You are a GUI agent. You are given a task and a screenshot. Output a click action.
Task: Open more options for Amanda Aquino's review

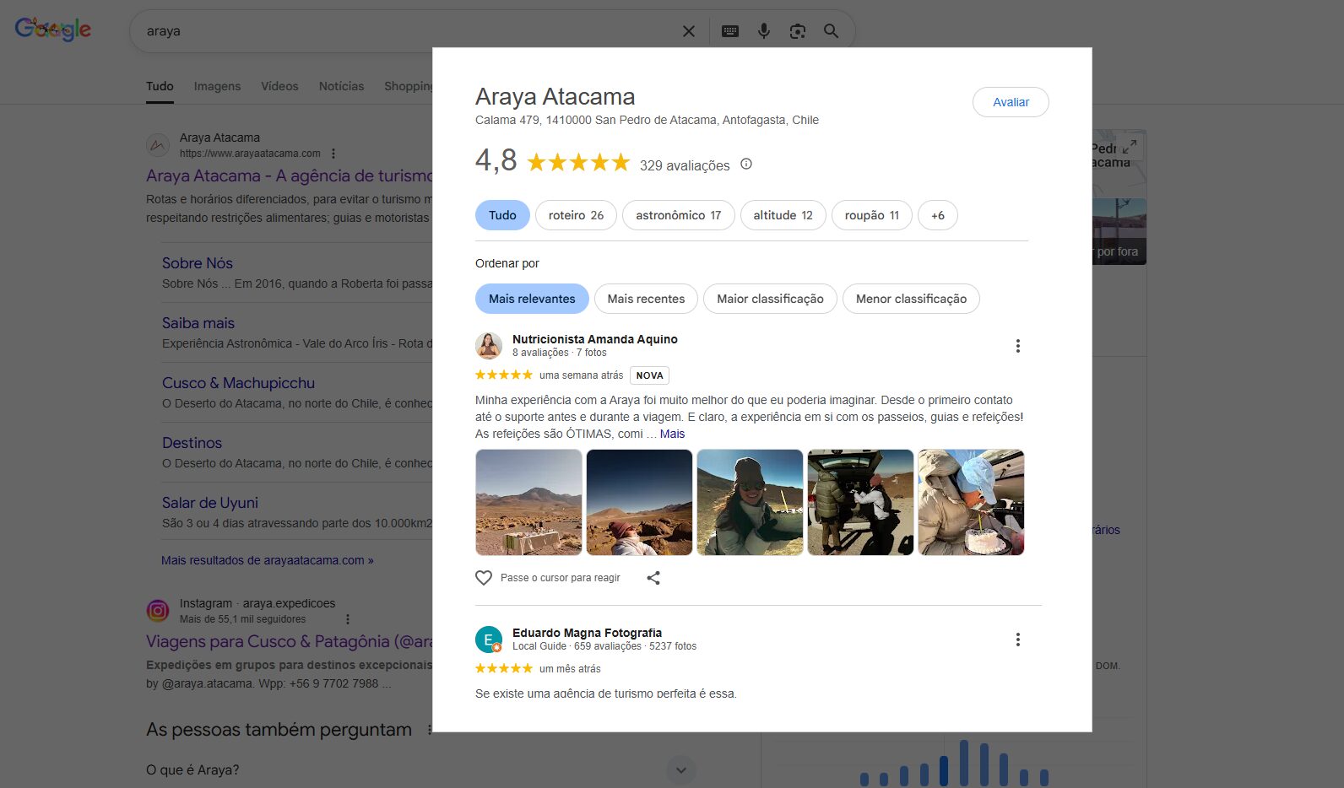pos(1018,346)
